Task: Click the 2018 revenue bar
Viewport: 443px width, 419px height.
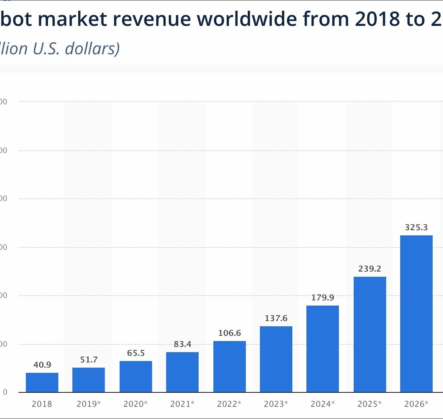Action: [x=42, y=382]
